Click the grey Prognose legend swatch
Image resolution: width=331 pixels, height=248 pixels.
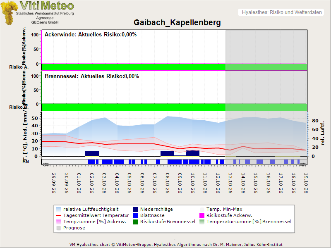59,228
